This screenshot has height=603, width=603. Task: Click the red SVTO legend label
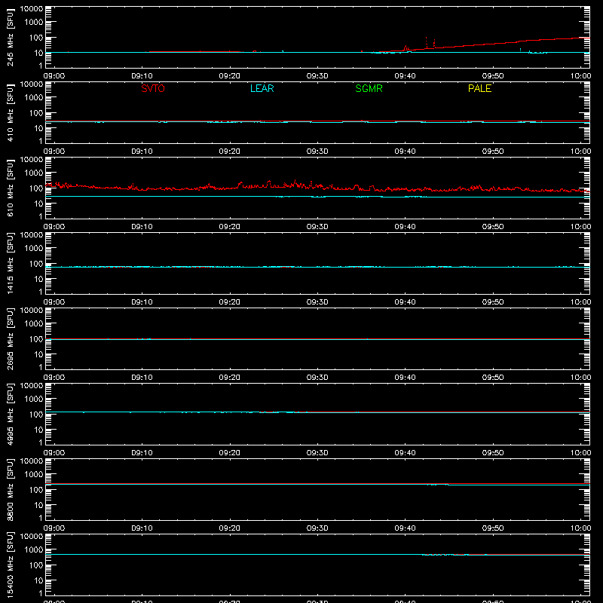pyautogui.click(x=153, y=88)
